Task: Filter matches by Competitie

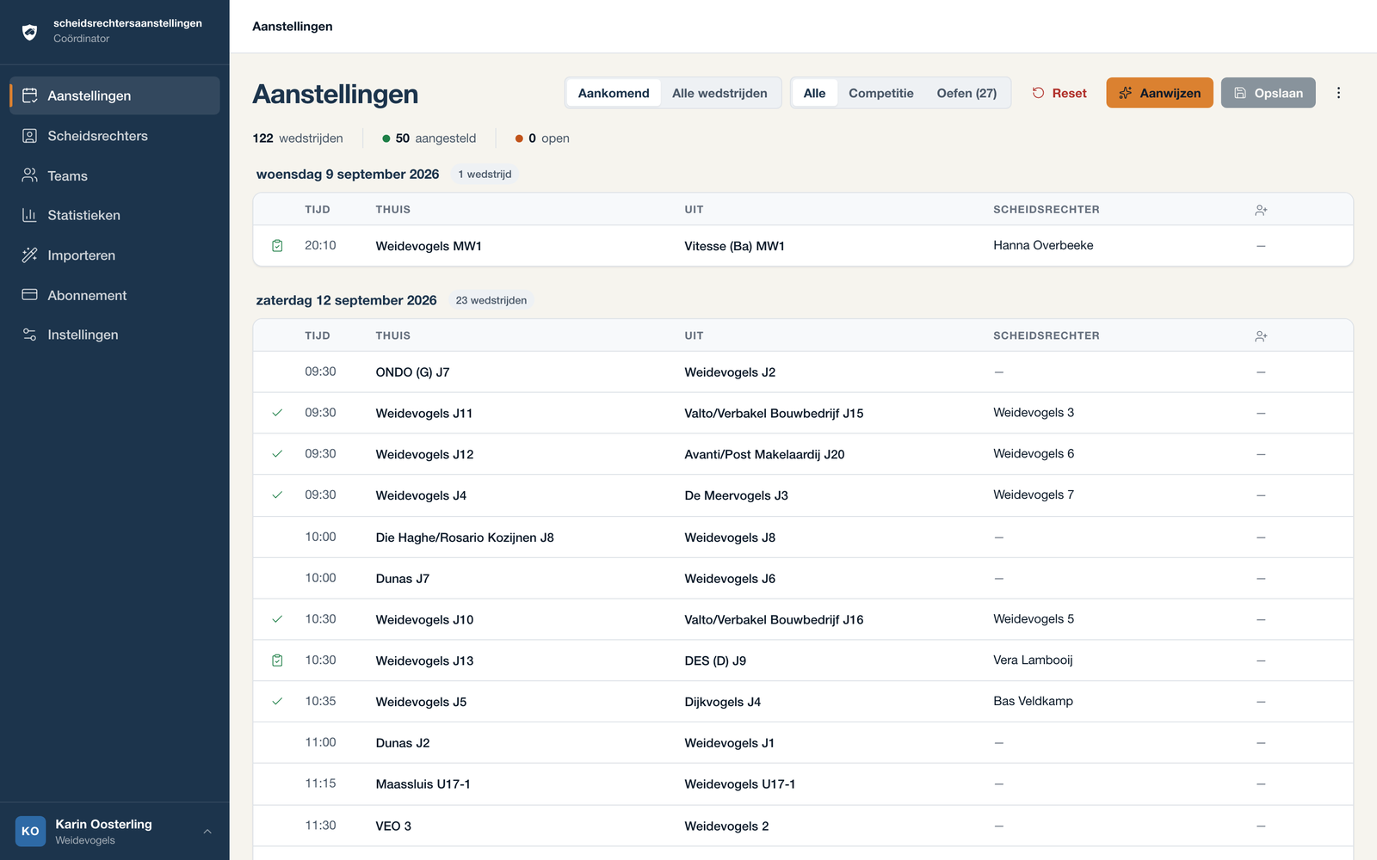Action: pyautogui.click(x=881, y=93)
